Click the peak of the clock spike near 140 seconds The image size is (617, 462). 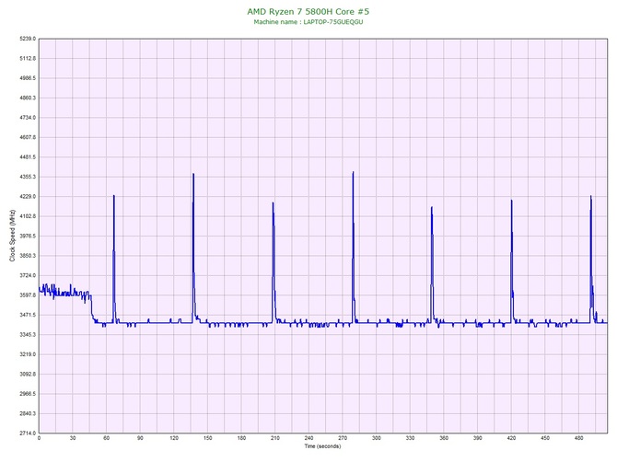click(x=193, y=174)
